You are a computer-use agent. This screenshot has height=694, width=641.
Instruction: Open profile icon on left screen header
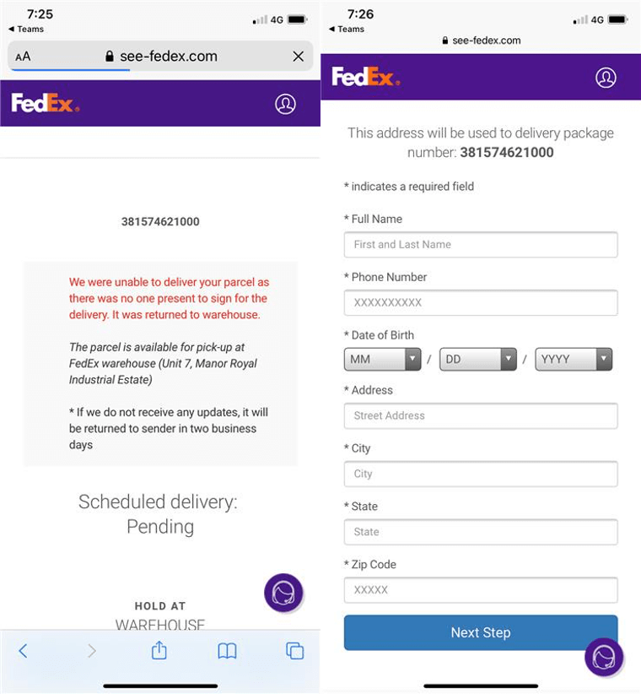pyautogui.click(x=285, y=104)
